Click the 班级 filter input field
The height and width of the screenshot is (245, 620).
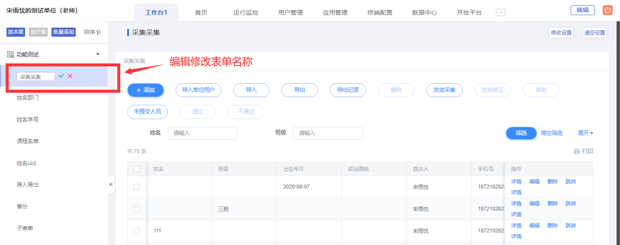click(328, 133)
